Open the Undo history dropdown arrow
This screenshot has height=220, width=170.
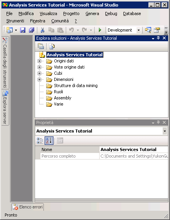pos(78,30)
